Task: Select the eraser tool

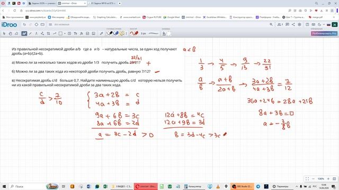Action: pyautogui.click(x=16, y=33)
